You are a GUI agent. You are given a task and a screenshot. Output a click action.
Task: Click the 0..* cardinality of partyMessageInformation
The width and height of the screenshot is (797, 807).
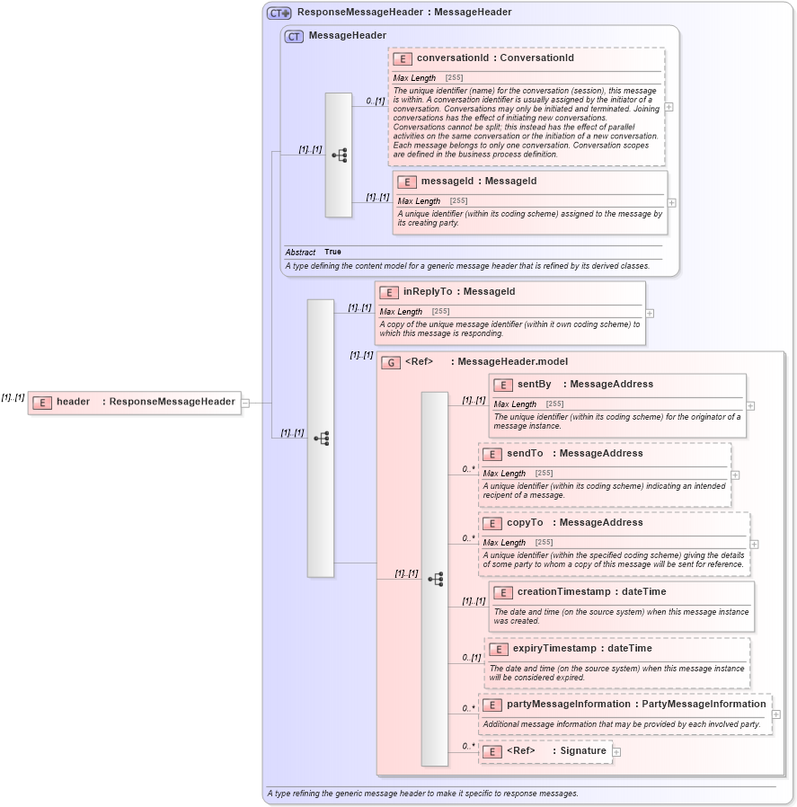tap(468, 708)
